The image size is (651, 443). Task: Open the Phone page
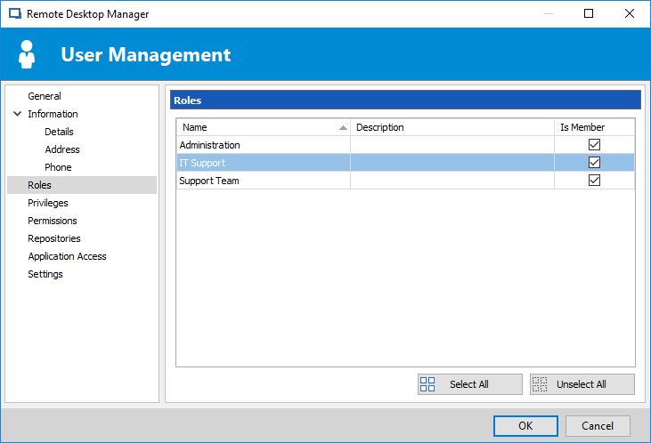click(x=58, y=167)
